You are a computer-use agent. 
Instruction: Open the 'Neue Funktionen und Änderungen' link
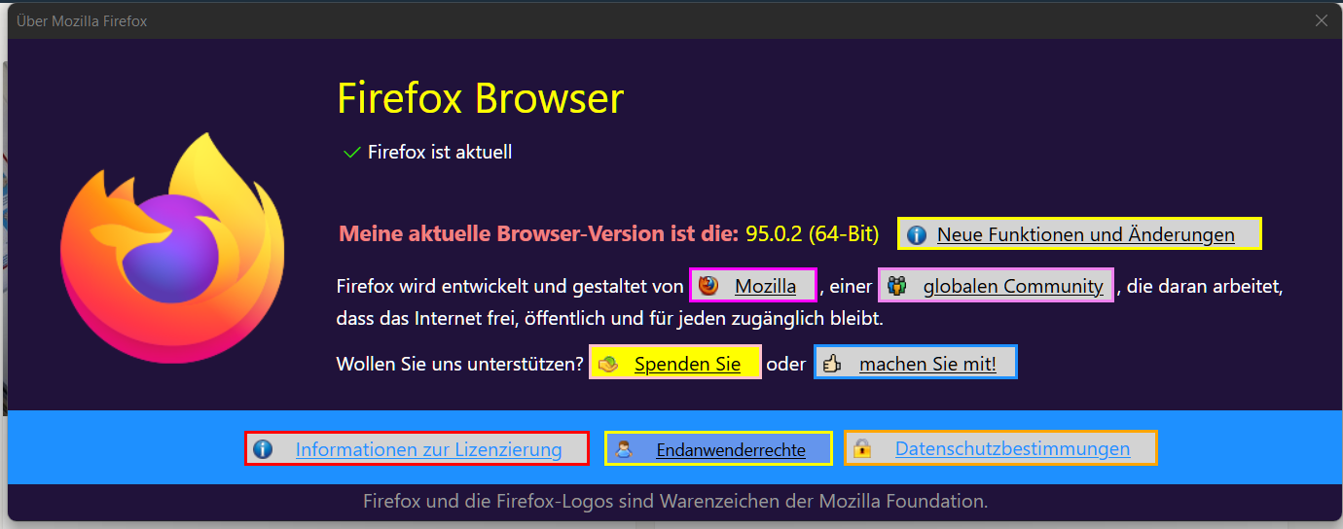(x=1079, y=234)
